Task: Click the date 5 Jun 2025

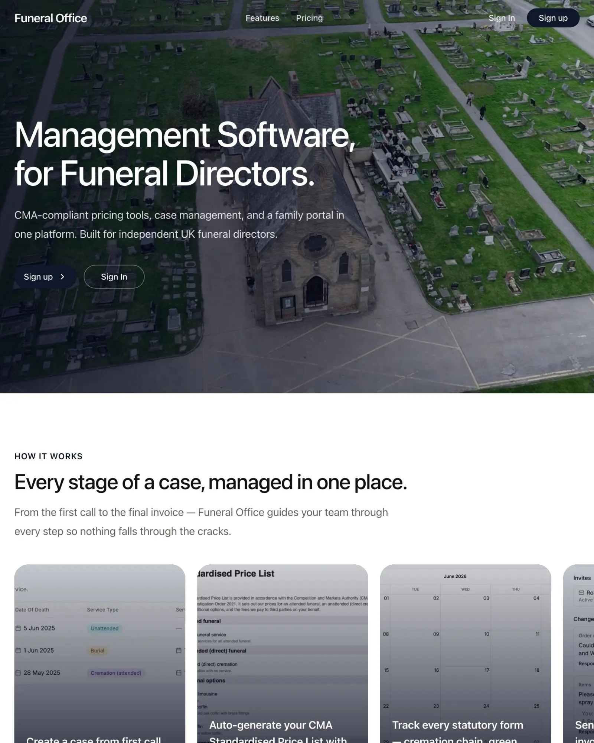Action: tap(39, 628)
